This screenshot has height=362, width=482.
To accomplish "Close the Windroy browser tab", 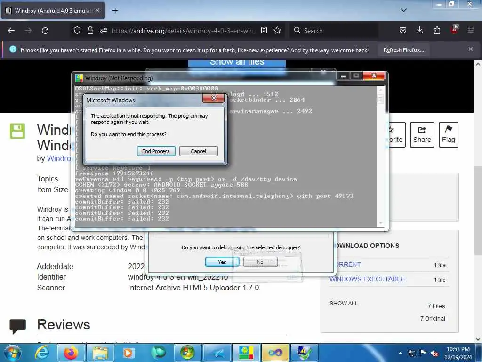I will [x=97, y=10].
